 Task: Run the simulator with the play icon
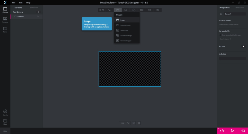click(232, 131)
